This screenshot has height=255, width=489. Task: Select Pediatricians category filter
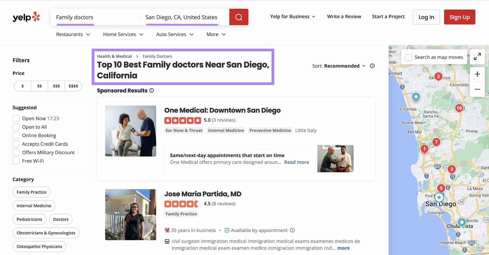pyautogui.click(x=29, y=219)
